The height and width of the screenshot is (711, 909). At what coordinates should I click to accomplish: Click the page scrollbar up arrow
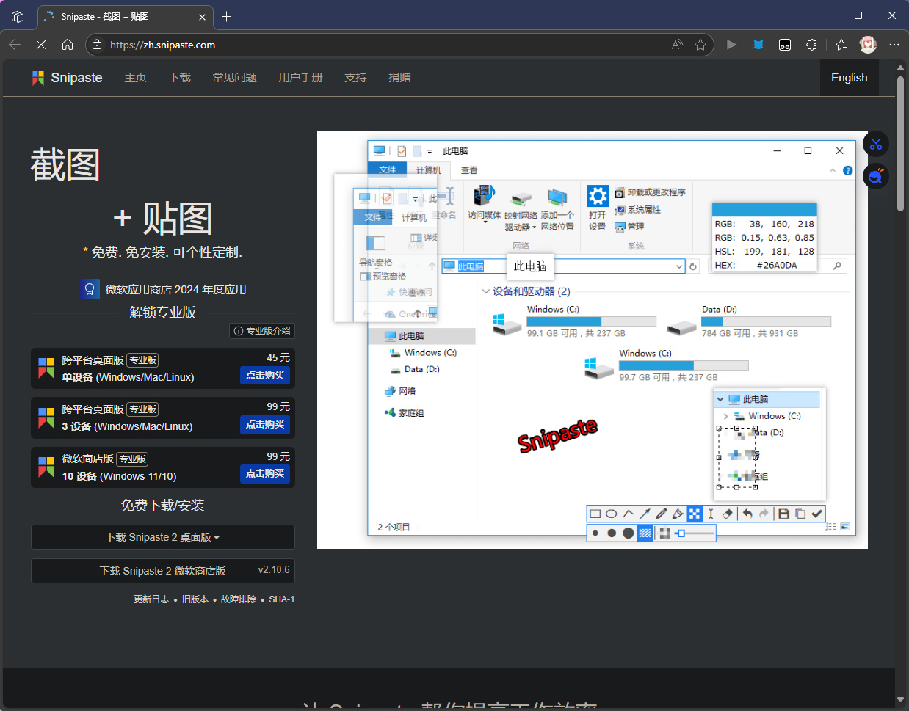(900, 68)
